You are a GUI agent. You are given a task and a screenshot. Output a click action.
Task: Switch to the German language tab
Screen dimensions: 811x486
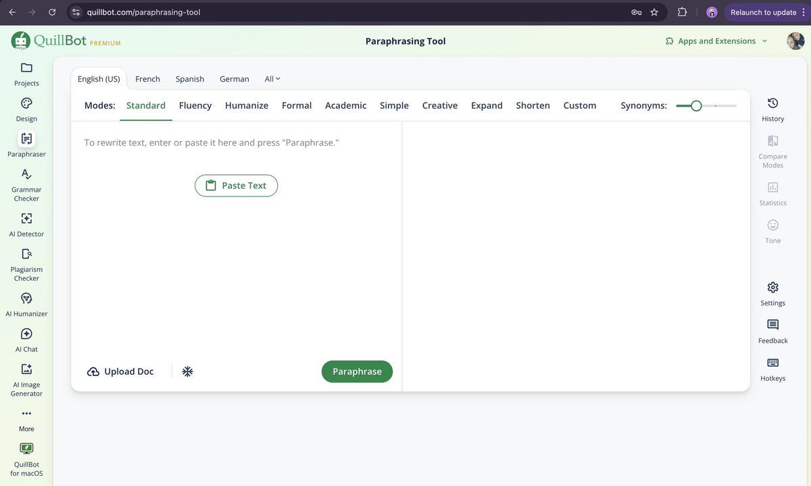(235, 79)
